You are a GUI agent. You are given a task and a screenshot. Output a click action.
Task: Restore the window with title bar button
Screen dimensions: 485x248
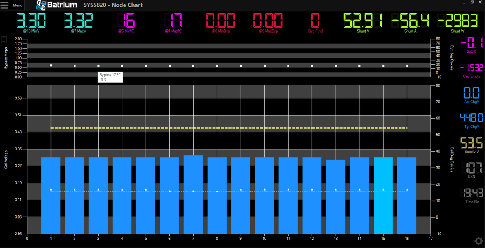point(472,2)
